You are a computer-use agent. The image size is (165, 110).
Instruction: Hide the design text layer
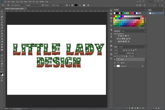coord(115,59)
